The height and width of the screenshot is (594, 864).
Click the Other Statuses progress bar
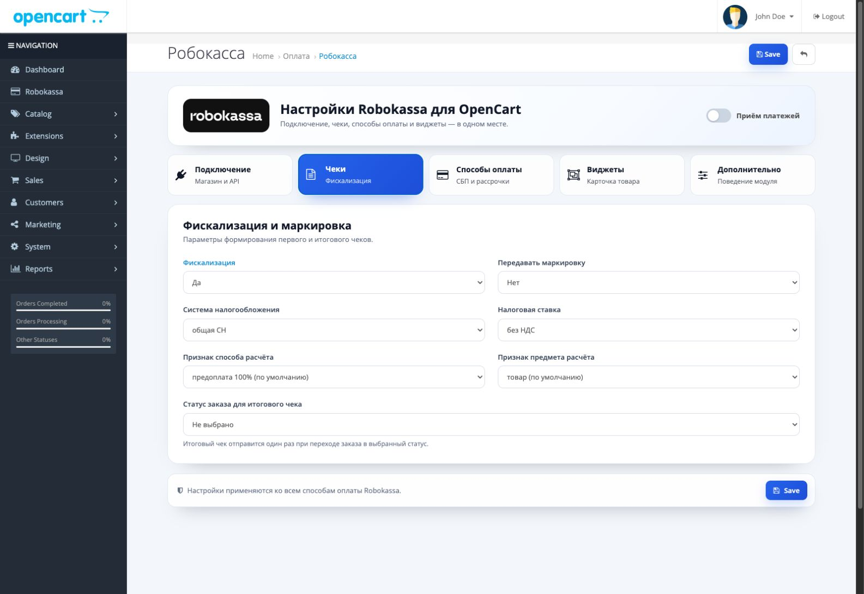click(x=63, y=347)
